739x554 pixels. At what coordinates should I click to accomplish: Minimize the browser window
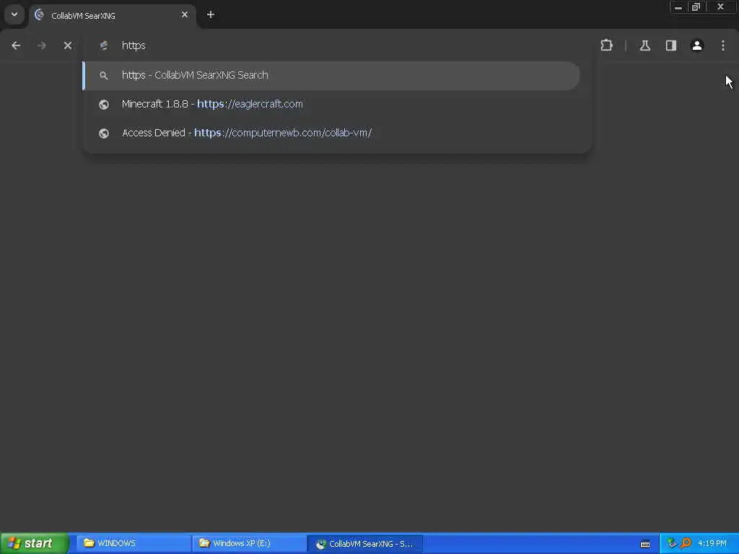click(x=678, y=7)
